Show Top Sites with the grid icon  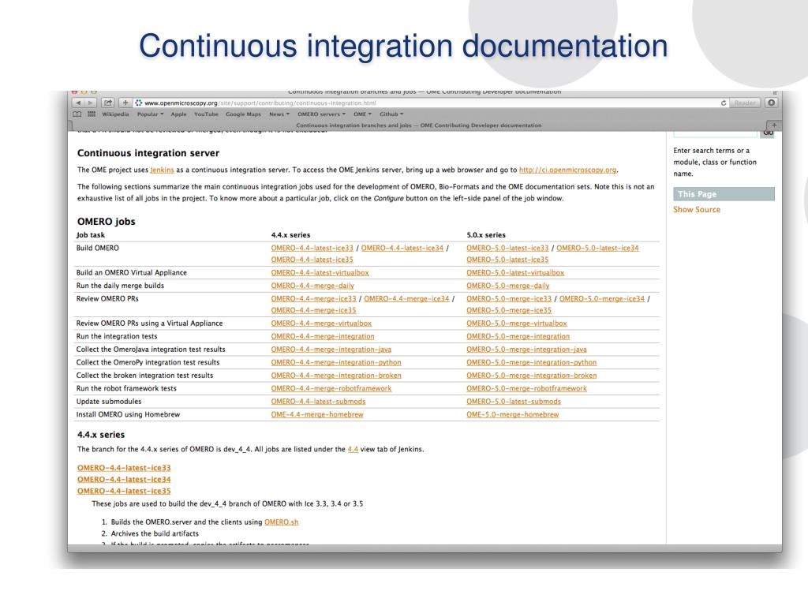click(92, 114)
